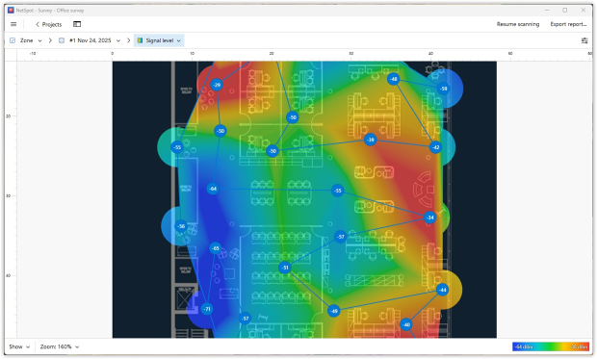Image resolution: width=597 pixels, height=359 pixels.
Task: Open the hamburger main menu
Action: (x=13, y=24)
